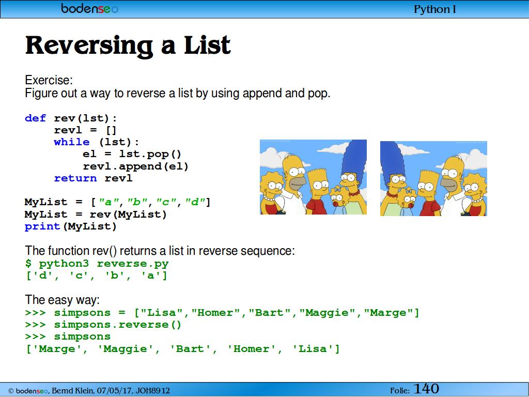Click the slide number 140
The width and height of the screenshot is (529, 397).
[x=426, y=389]
